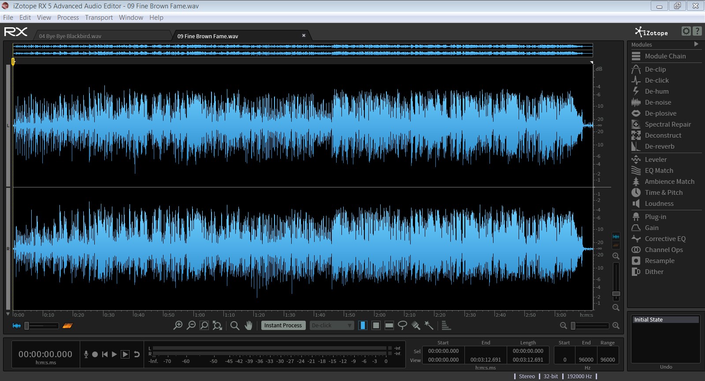Select the lasso selection tool
This screenshot has height=381, width=705.
402,326
